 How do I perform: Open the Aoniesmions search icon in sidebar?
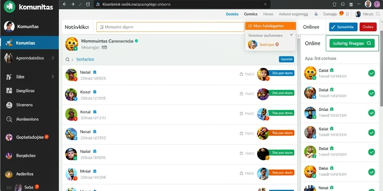[9, 119]
